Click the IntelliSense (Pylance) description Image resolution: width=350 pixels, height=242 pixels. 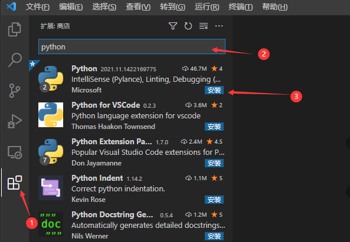coord(146,79)
